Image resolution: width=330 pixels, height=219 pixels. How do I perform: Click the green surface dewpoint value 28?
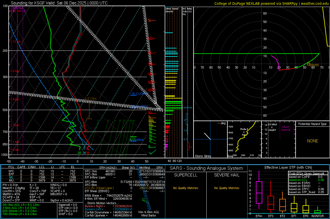click(x=79, y=153)
